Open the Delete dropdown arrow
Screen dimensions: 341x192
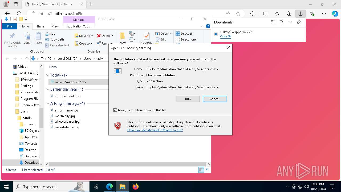[x=112, y=36]
